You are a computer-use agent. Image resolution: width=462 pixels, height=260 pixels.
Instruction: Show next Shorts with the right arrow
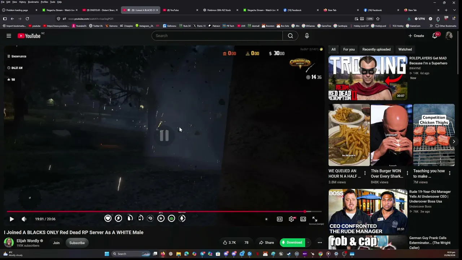point(454,142)
